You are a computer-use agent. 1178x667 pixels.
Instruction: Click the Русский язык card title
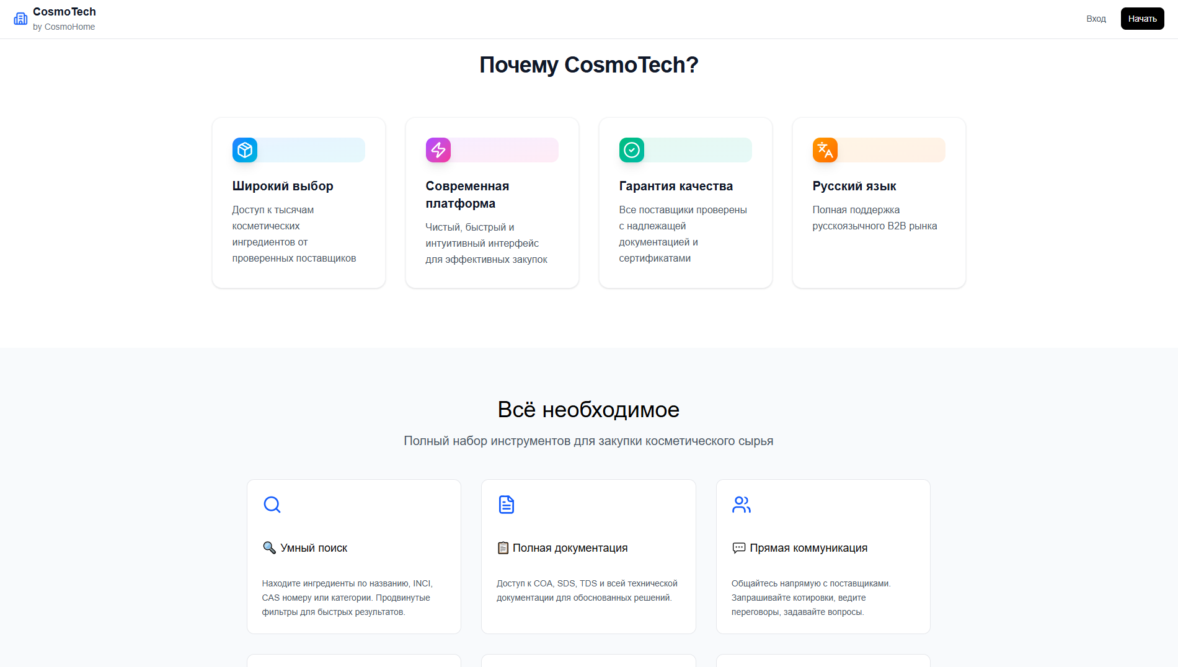tap(854, 186)
